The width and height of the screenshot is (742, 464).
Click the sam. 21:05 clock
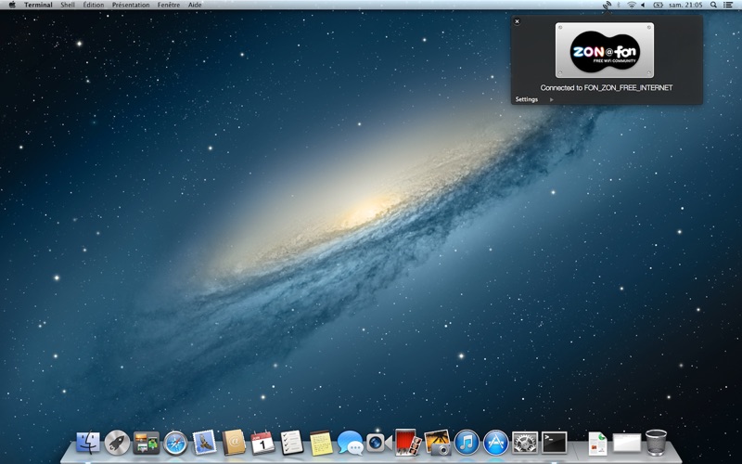point(685,5)
